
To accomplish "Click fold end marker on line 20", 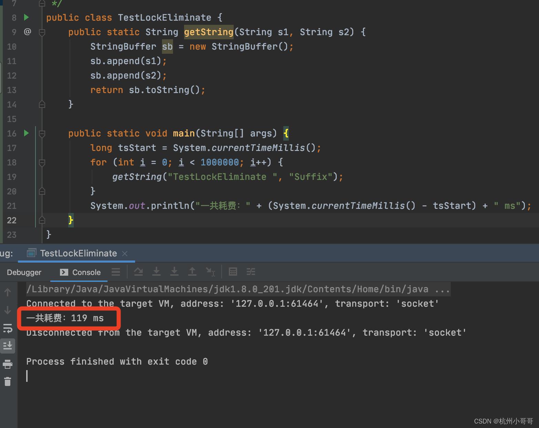I will click(42, 191).
